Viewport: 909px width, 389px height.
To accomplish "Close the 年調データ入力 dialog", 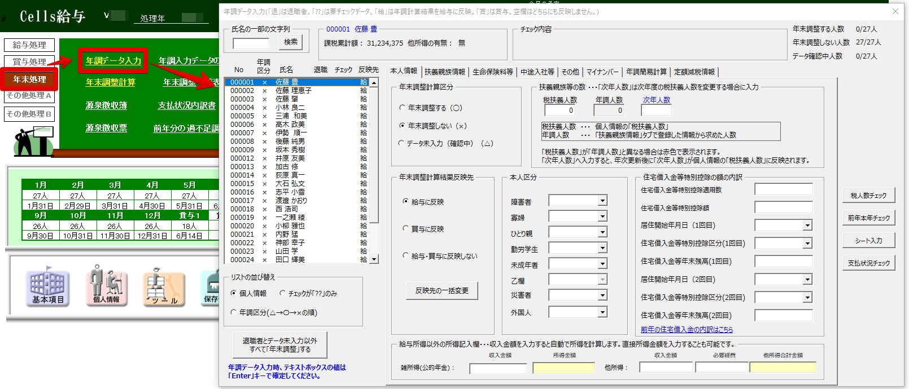I will tap(895, 11).
